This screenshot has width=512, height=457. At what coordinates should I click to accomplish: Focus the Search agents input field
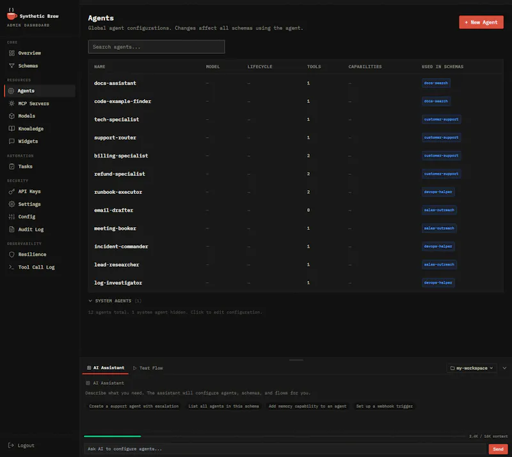point(156,47)
